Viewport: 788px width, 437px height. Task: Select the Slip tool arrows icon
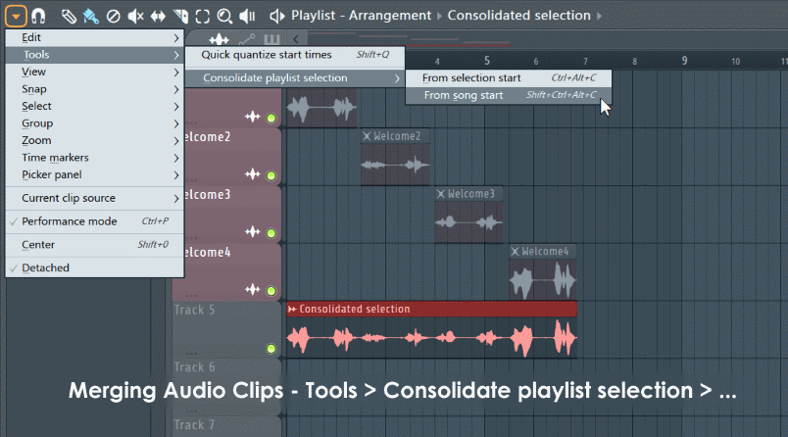tap(157, 16)
